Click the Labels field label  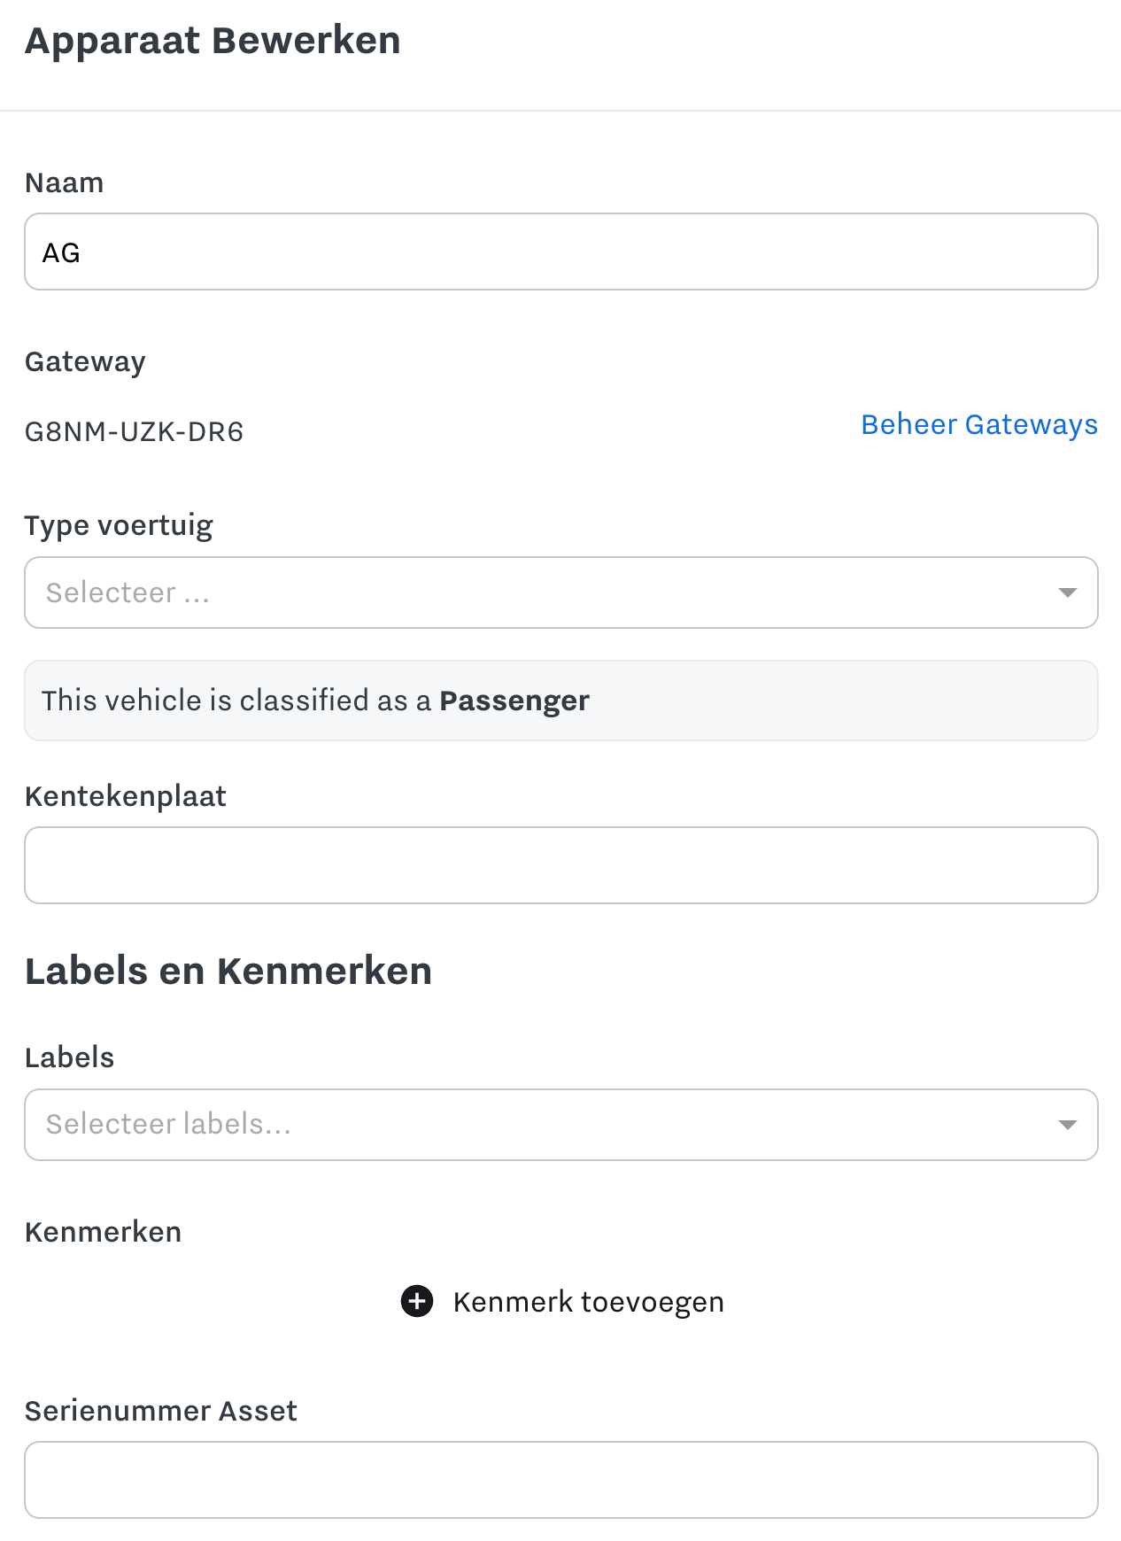pos(70,1057)
